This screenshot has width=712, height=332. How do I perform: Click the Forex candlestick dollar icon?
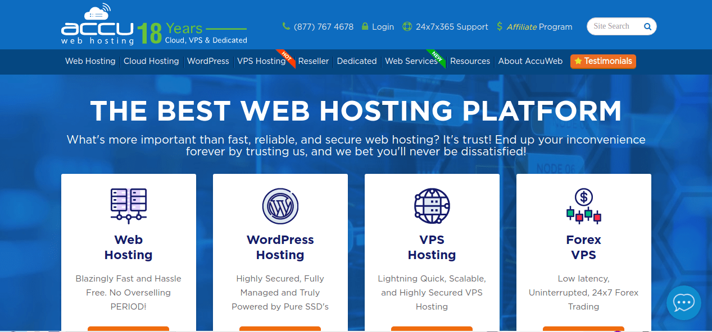pos(584,206)
